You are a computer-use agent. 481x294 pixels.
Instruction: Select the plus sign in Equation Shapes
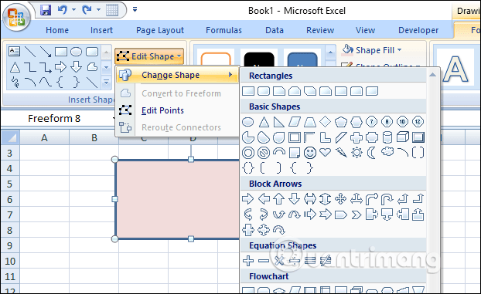click(248, 261)
